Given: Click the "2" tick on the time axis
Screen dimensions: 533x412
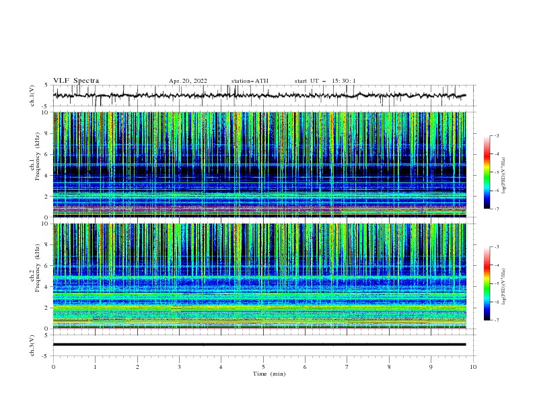Looking at the screenshot, I should [x=137, y=367].
